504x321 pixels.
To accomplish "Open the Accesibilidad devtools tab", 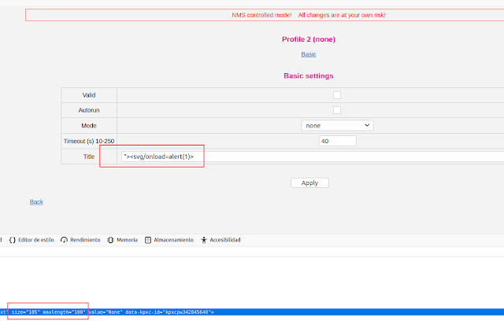I will click(x=220, y=240).
